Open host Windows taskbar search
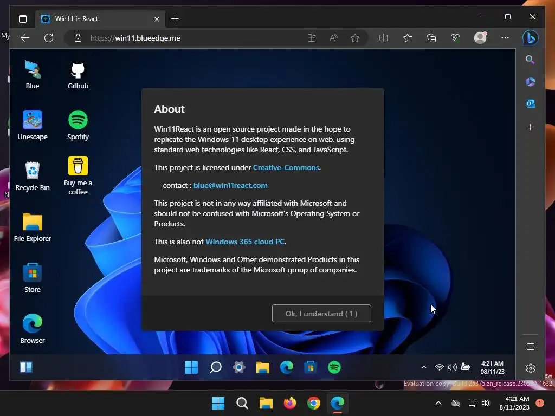 (242, 403)
